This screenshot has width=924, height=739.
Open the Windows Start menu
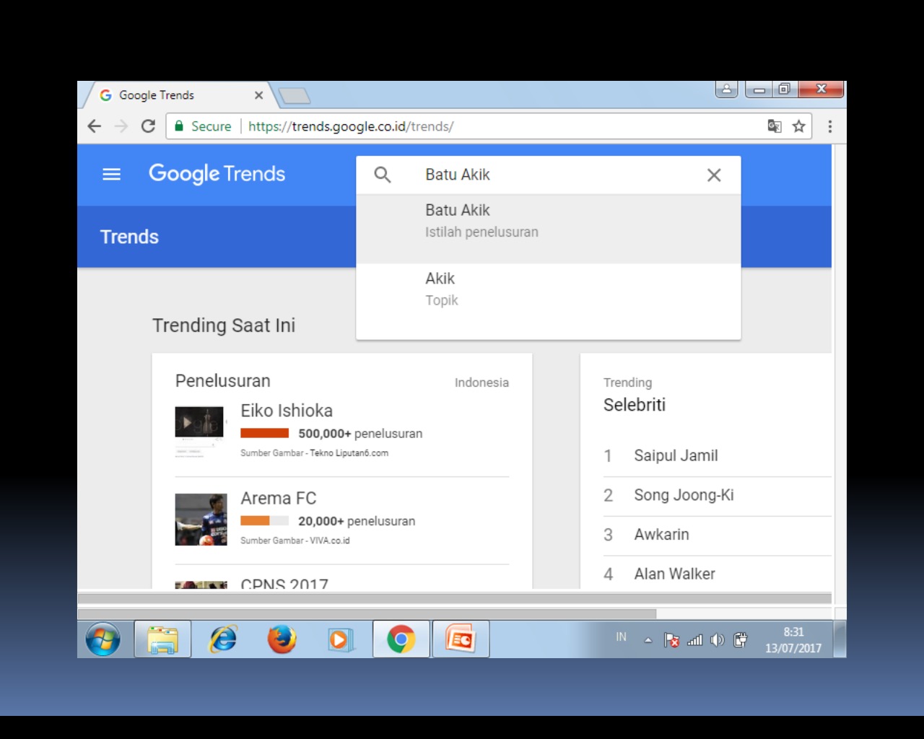(x=103, y=639)
